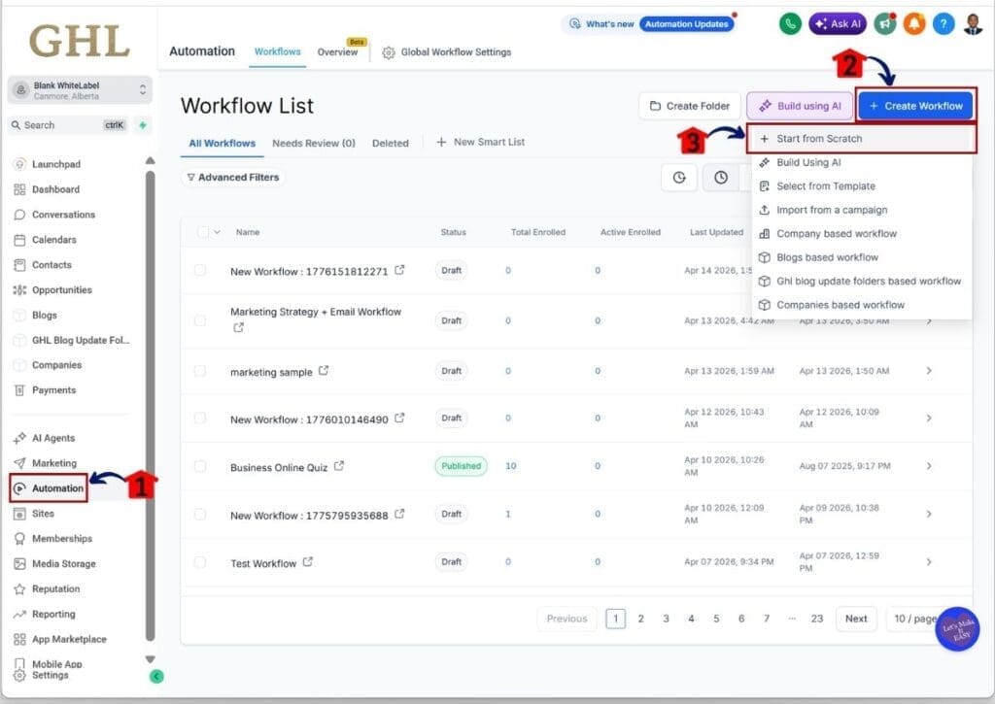Image resolution: width=995 pixels, height=704 pixels.
Task: Click the notification bell icon
Action: coord(913,23)
